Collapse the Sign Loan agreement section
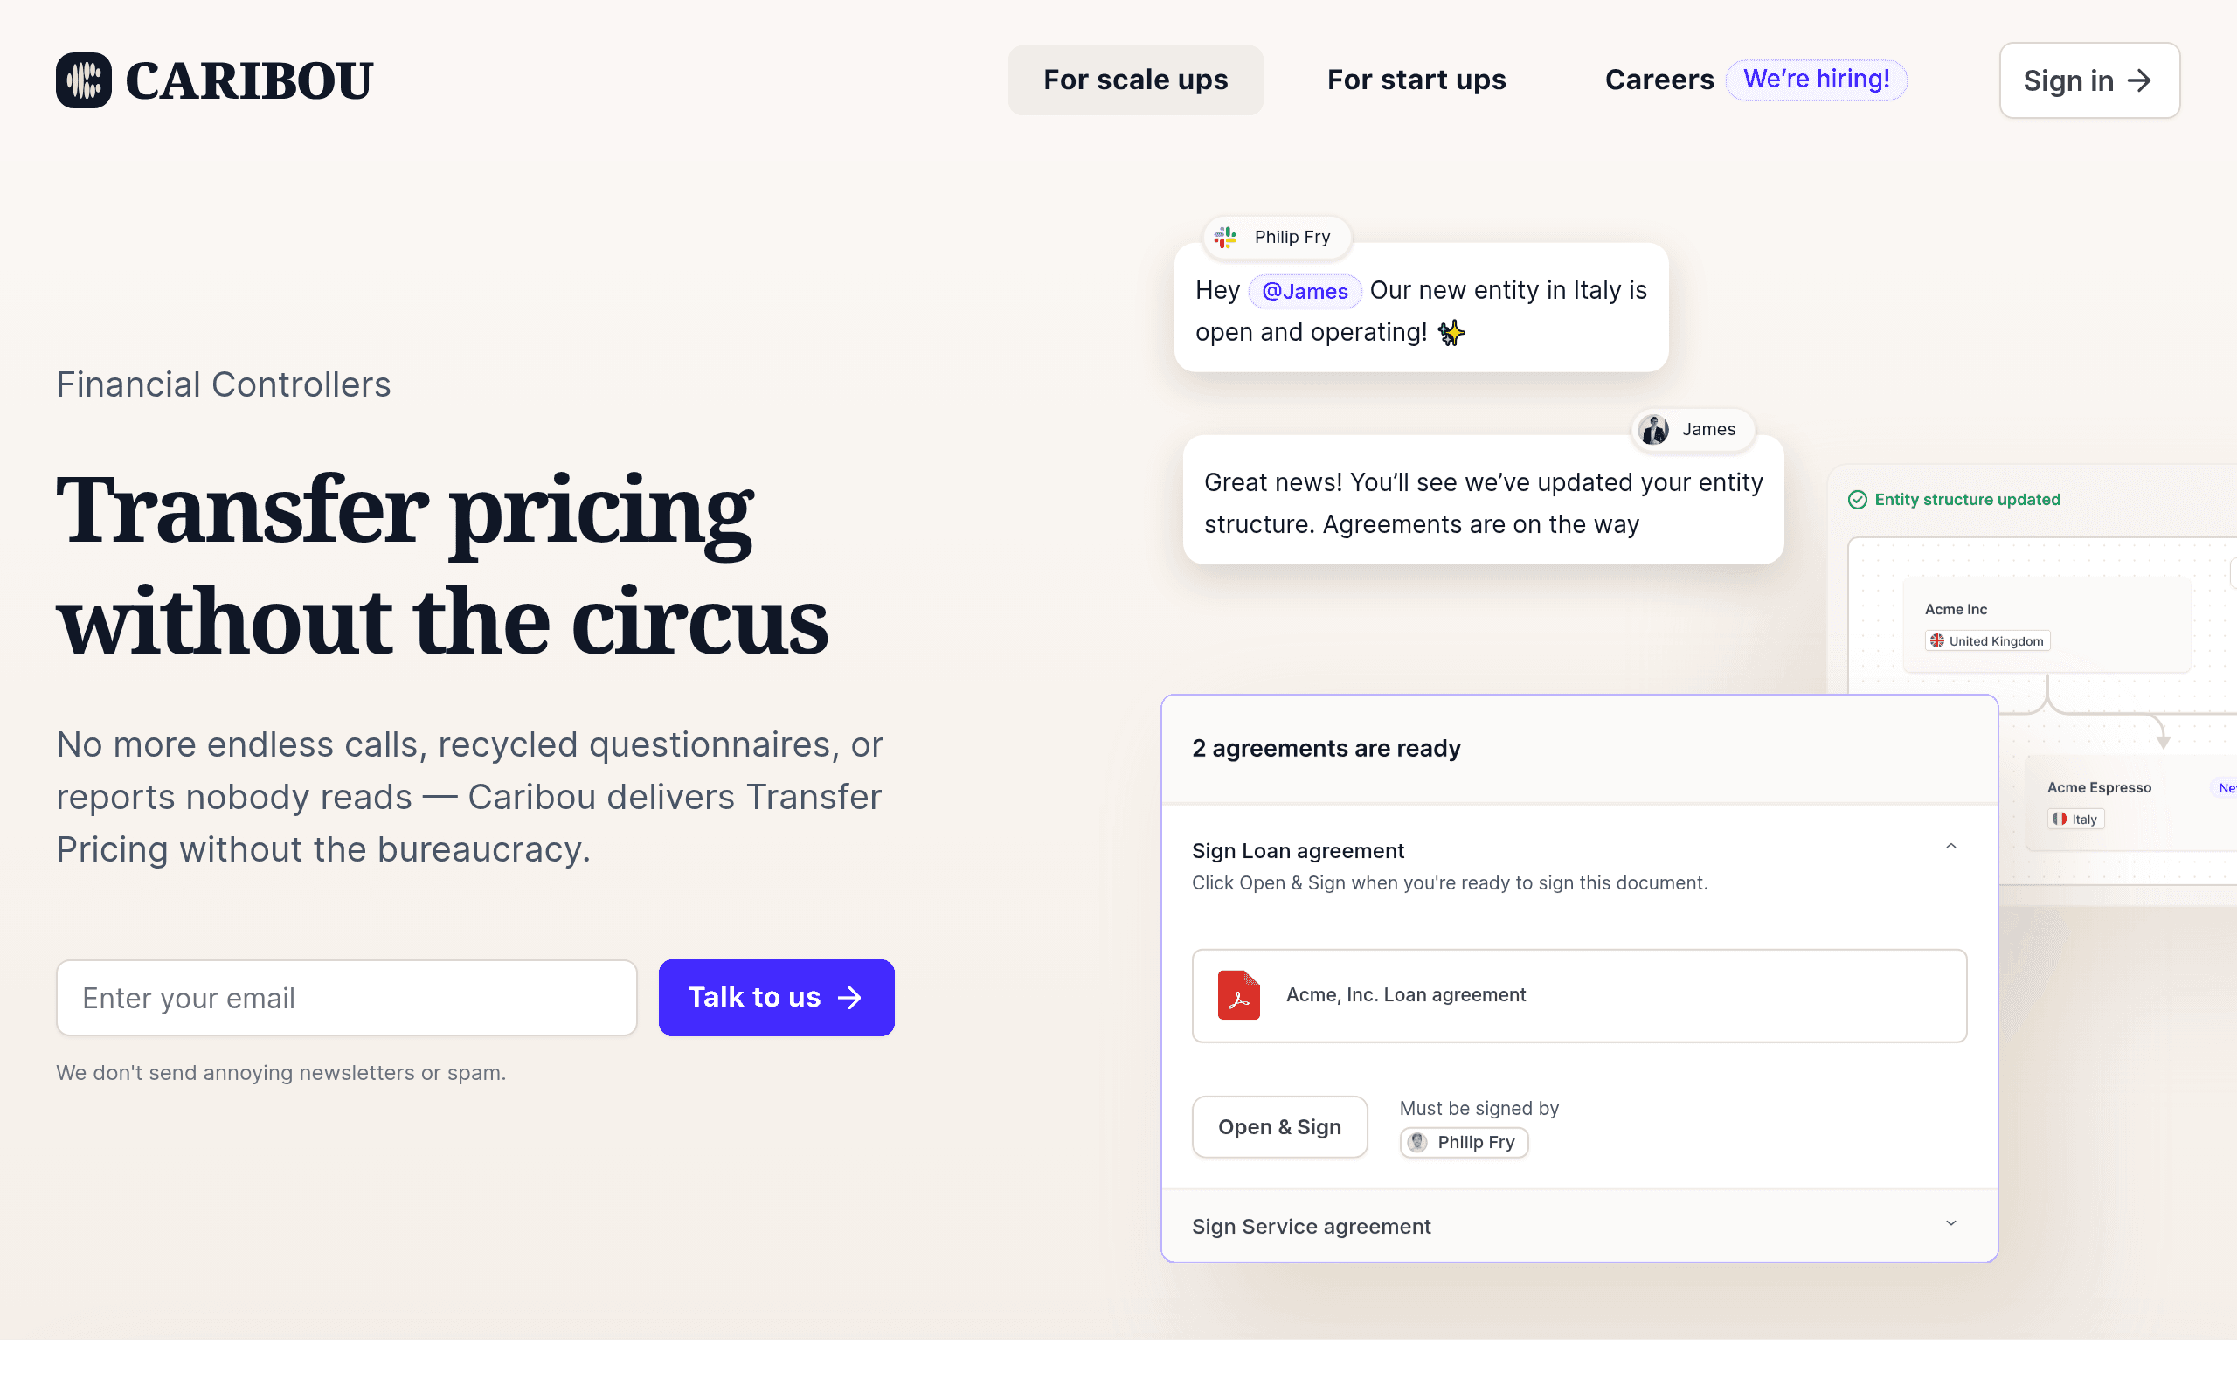Image resolution: width=2237 pixels, height=1398 pixels. point(1951,846)
